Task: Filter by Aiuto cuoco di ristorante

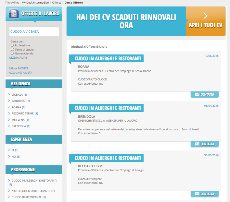Action: point(31,191)
